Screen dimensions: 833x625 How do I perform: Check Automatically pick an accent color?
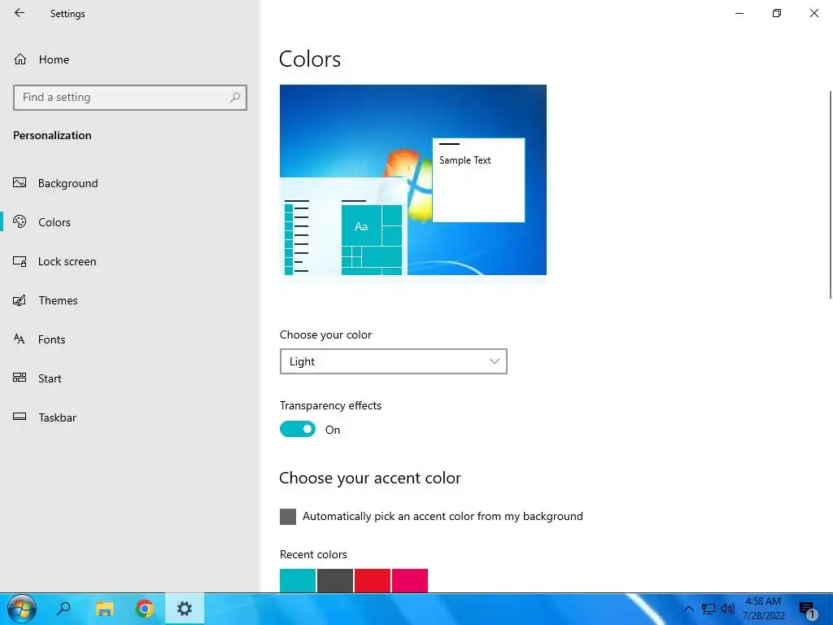(288, 517)
